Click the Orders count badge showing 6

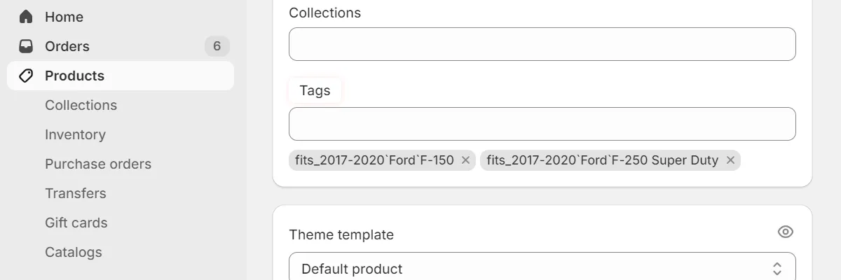tap(217, 46)
